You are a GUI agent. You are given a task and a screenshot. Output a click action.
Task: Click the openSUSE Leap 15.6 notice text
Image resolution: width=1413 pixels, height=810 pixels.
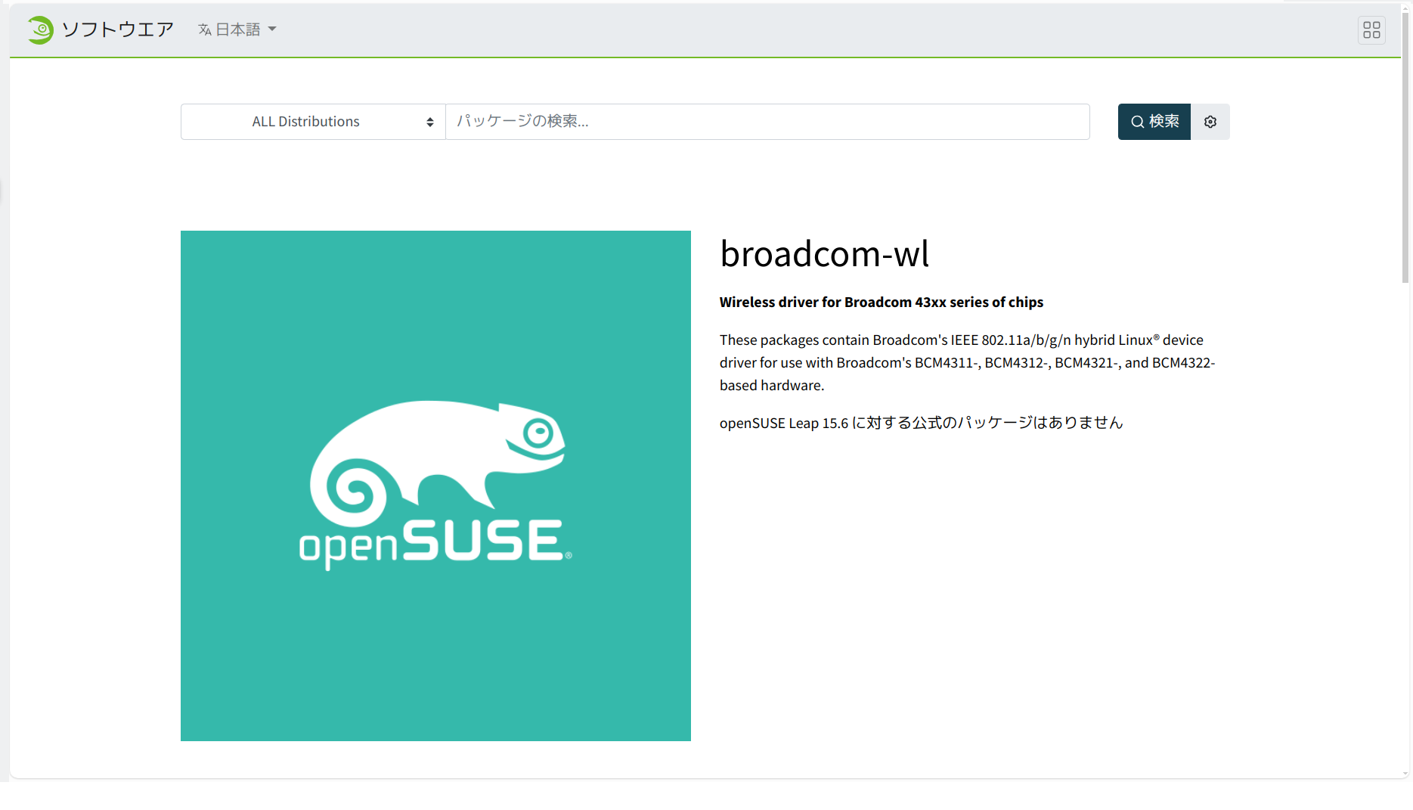(921, 423)
